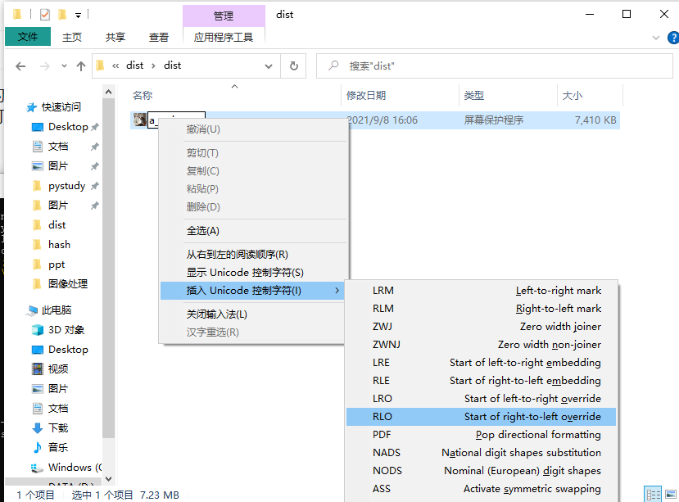Image resolution: width=679 pixels, height=502 pixels.
Task: Switch to large icons view icon
Action: 671,494
